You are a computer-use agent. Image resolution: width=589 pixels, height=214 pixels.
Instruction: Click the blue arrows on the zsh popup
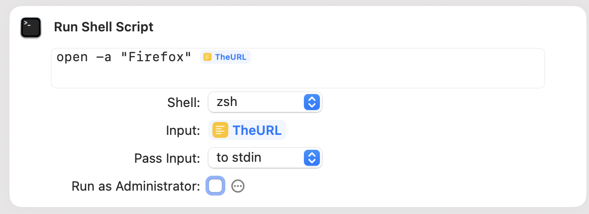pyautogui.click(x=311, y=102)
